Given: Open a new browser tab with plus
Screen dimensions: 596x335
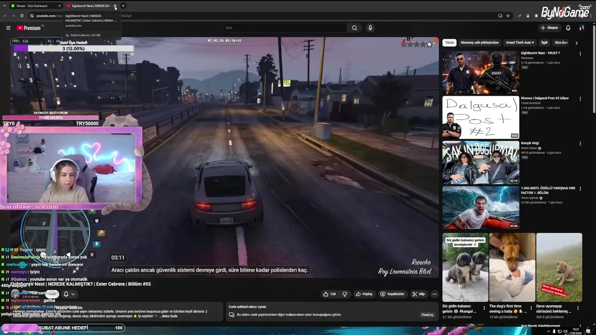Looking at the screenshot, I should click(x=123, y=6).
